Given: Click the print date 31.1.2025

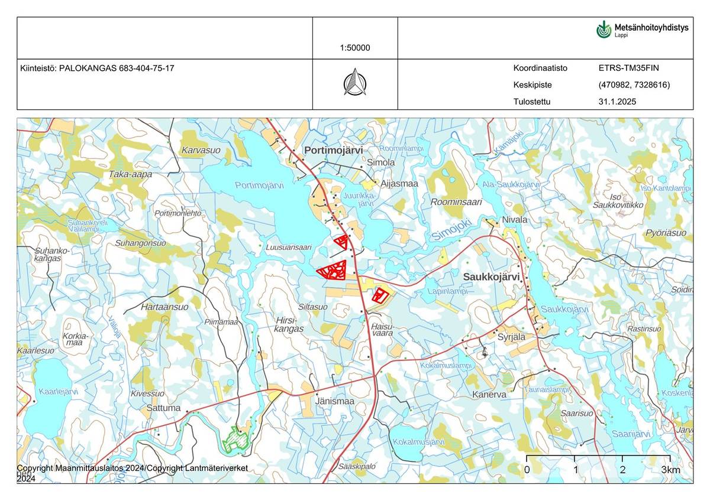Looking at the screenshot, I should (x=617, y=102).
